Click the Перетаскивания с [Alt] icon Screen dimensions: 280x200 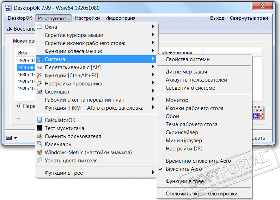pyautogui.click(x=39, y=67)
